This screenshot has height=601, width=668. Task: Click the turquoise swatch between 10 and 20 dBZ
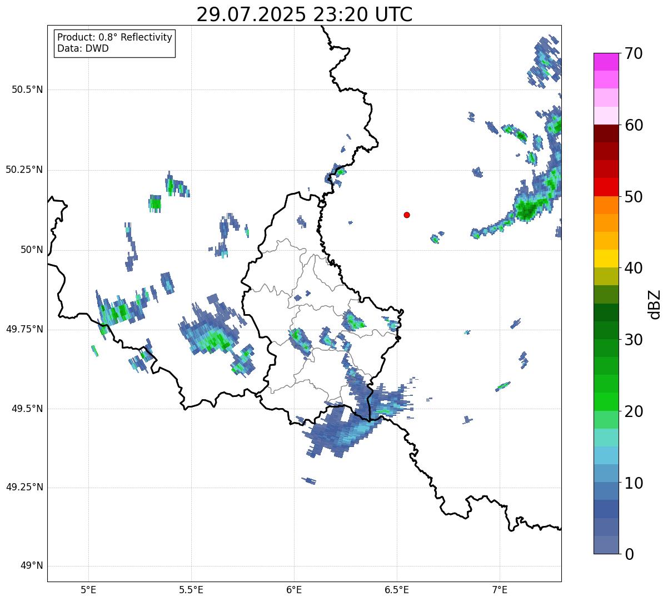click(x=606, y=438)
